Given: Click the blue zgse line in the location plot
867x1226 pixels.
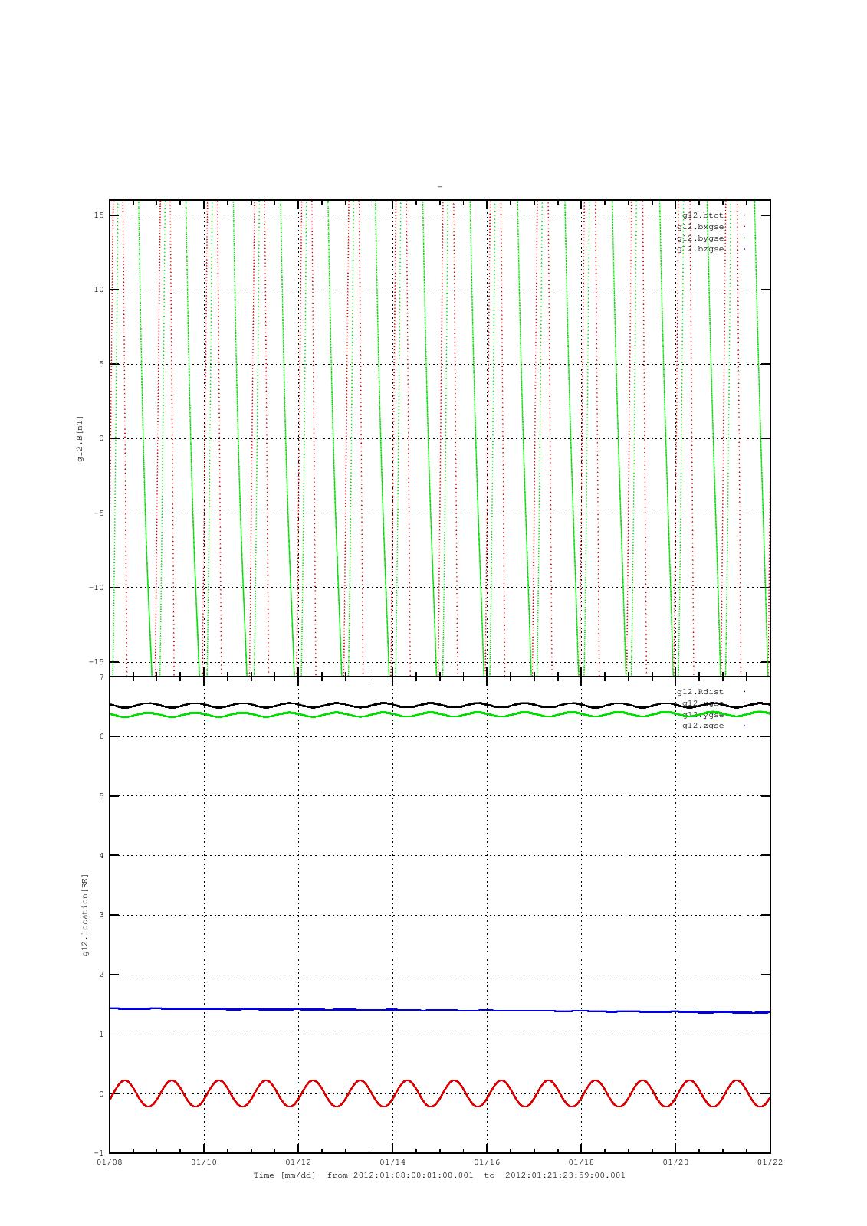Looking at the screenshot, I should tap(439, 1010).
